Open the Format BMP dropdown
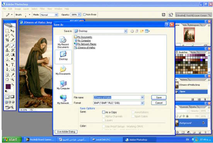The image size is (213, 143). pos(142,103)
